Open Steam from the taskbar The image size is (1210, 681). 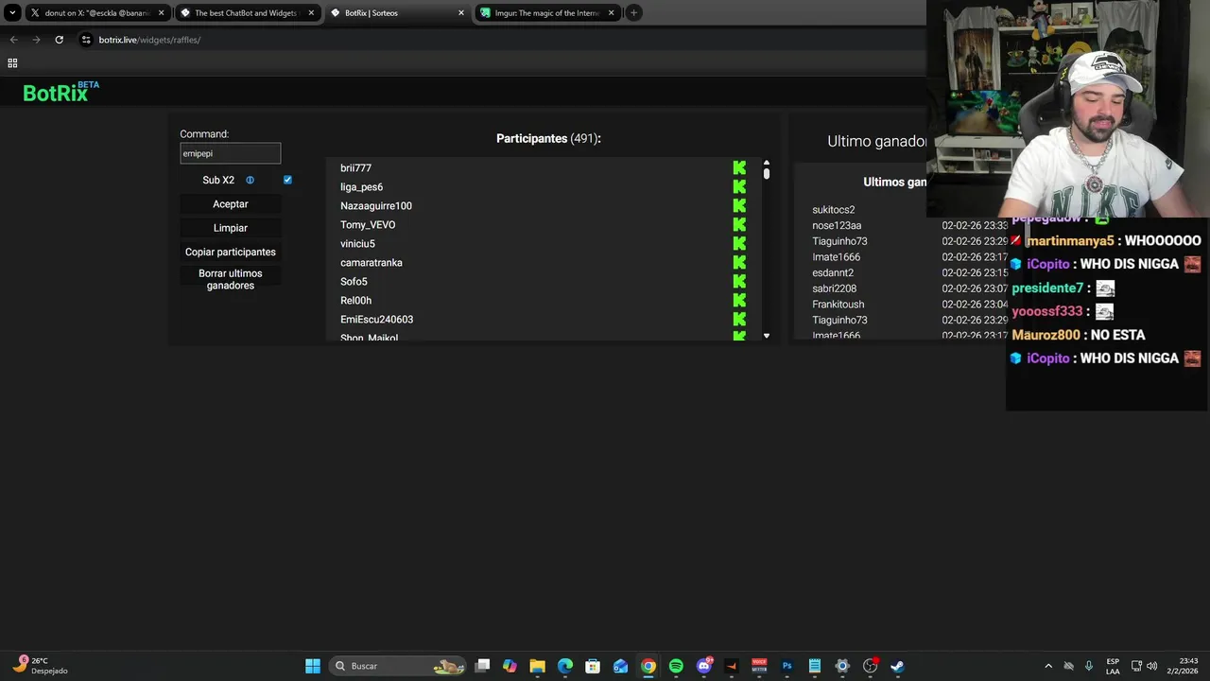897,666
